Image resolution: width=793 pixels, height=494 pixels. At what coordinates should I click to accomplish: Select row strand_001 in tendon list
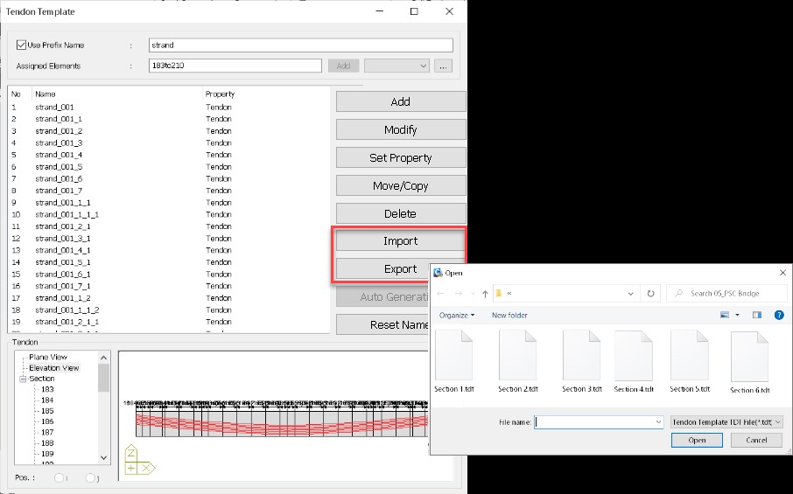169,107
